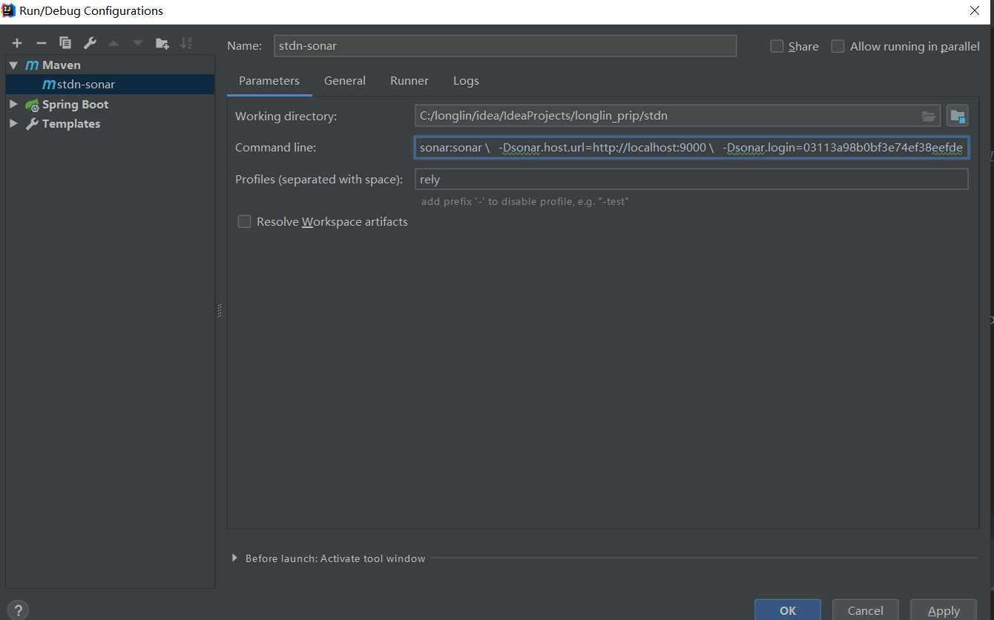Focus the Command line field
The width and height of the screenshot is (994, 620).
point(691,147)
